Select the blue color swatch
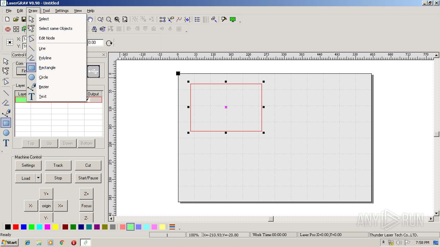The height and width of the screenshot is (247, 440). 24,227
